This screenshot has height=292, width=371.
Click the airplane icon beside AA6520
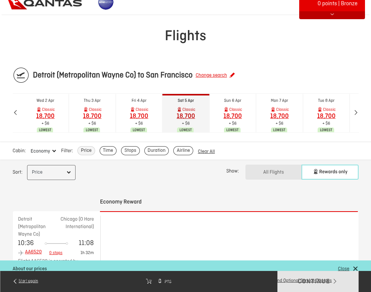click(21, 253)
